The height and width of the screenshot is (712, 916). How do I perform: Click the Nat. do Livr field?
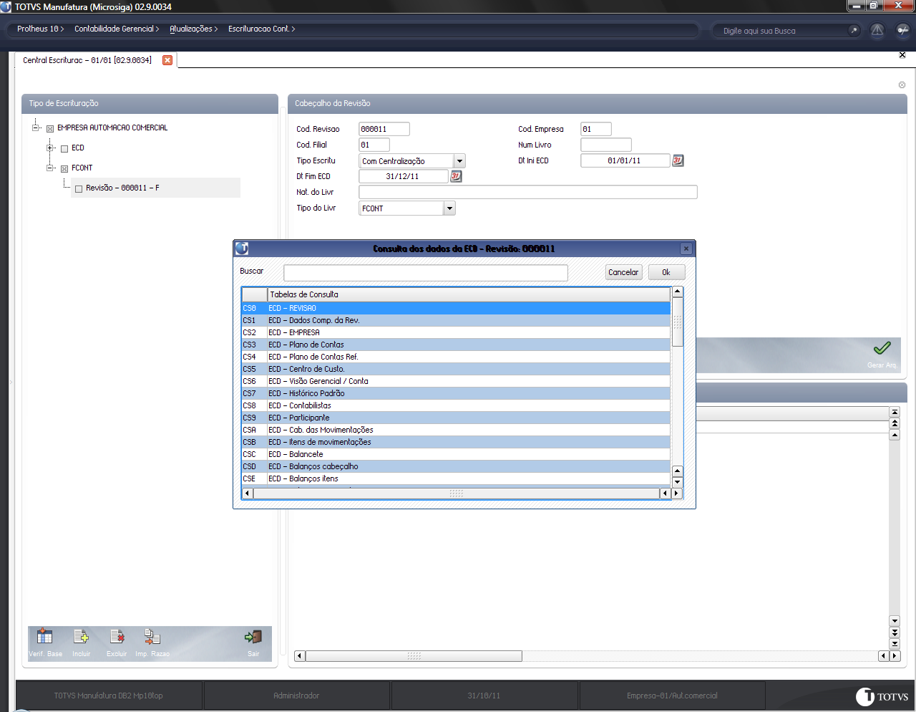click(x=528, y=192)
